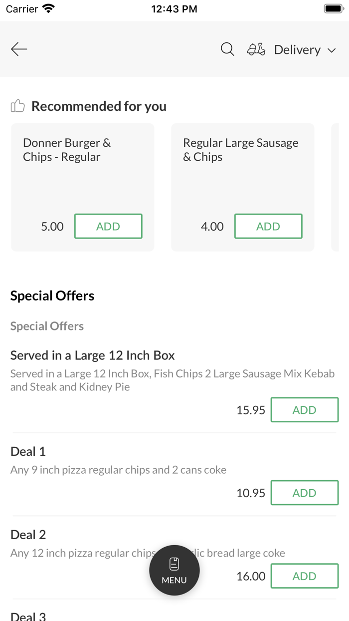Tap the delivery scooter icon near Delivery
This screenshot has height=621, width=349.
click(256, 49)
